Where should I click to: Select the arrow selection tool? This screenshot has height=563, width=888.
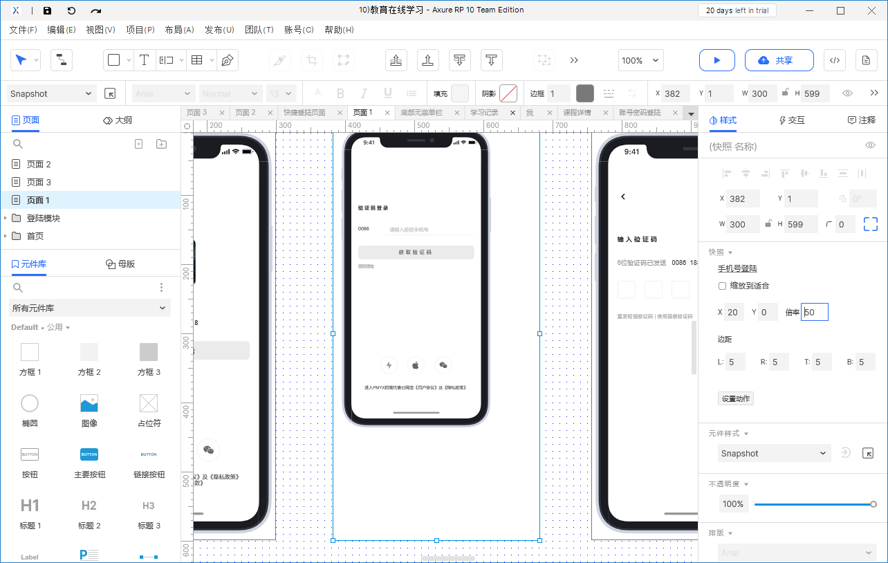(21, 60)
